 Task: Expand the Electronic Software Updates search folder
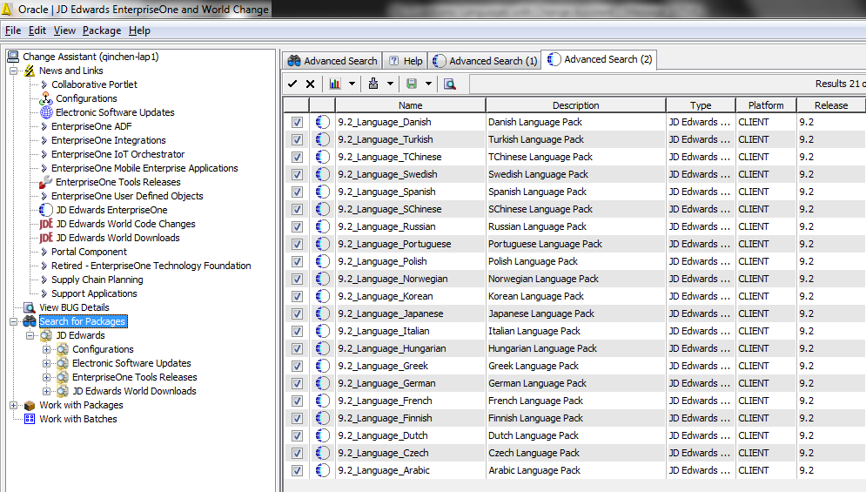[x=46, y=363]
